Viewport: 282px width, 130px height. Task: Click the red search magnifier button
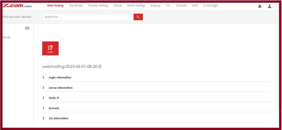(138, 17)
